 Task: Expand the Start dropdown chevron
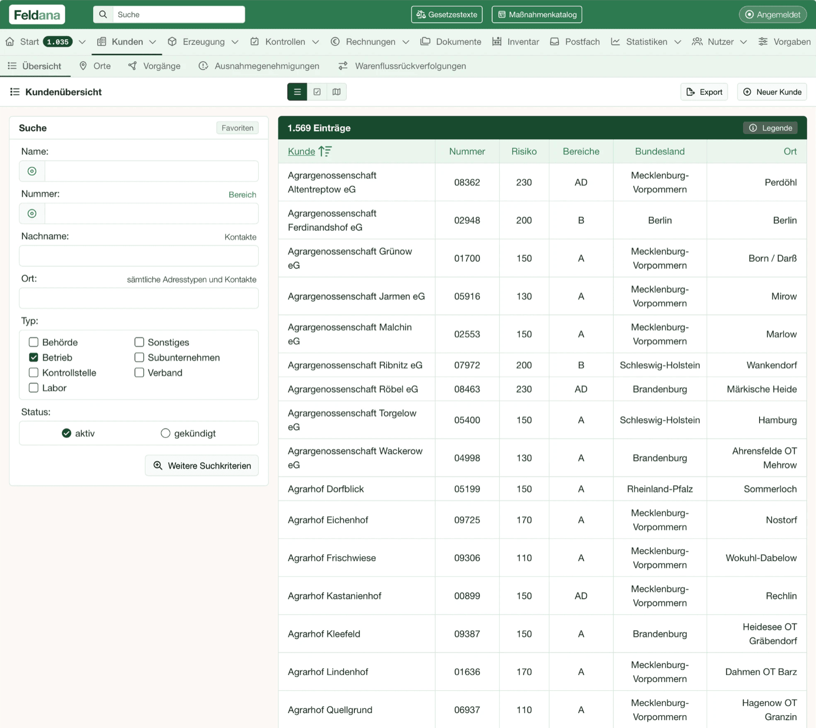pos(82,42)
